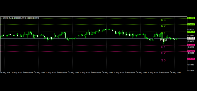This screenshot has width=197, height=91.
Task: Click the chart menu triangle beside USDCHF,H1
Action: point(2,18)
